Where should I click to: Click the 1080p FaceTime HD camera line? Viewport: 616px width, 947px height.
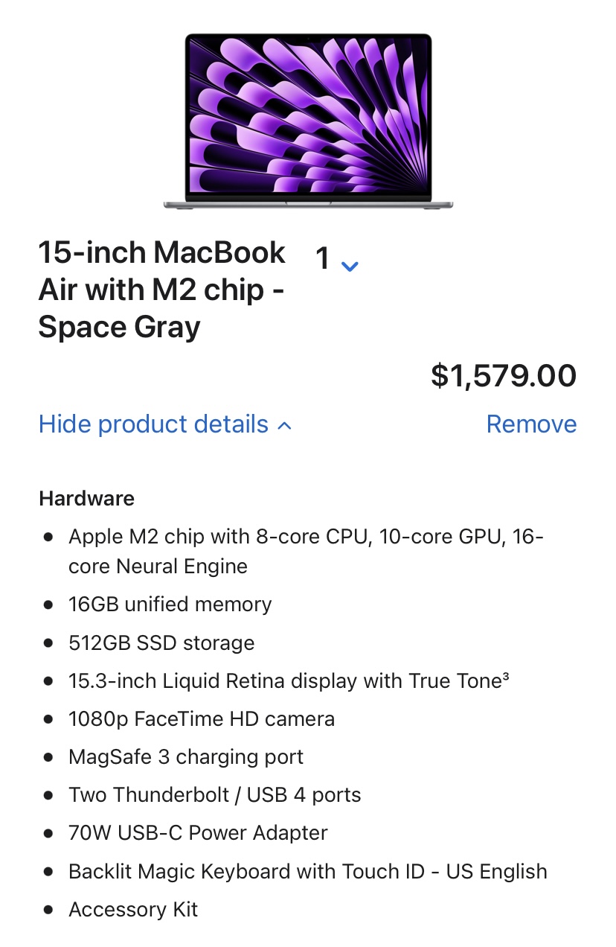tap(202, 719)
